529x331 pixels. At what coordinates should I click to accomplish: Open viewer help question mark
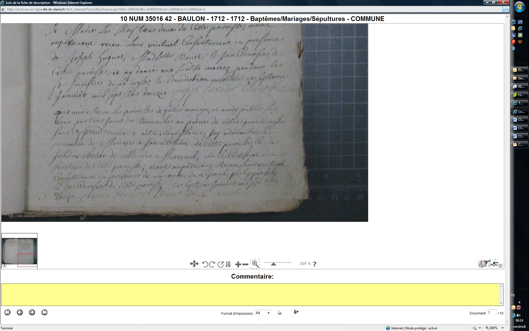[x=315, y=264]
